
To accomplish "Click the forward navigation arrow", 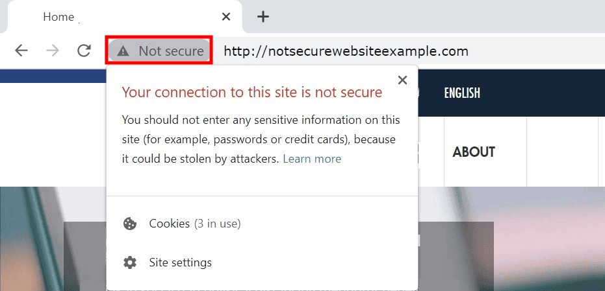I will (x=53, y=51).
